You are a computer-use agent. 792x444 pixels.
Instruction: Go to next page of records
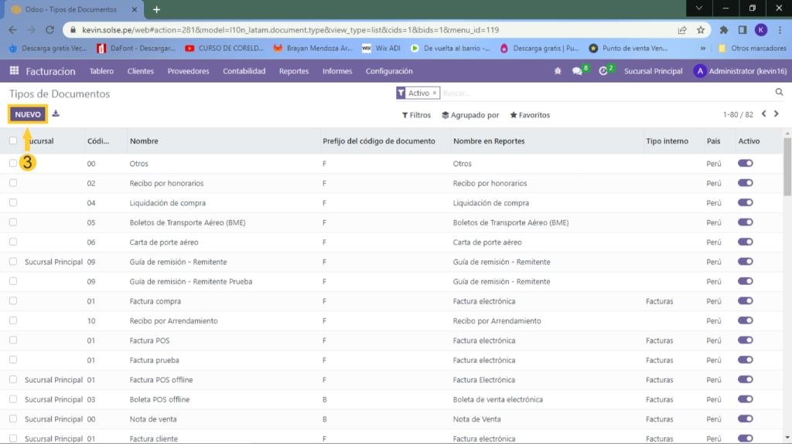click(x=777, y=114)
